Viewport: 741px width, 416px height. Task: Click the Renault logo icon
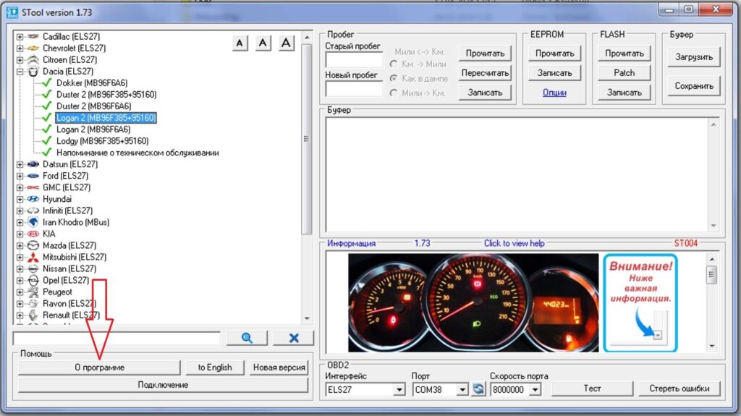click(33, 315)
